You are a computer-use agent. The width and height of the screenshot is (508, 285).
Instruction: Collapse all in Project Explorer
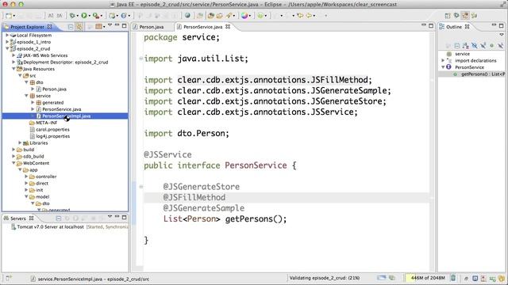pyautogui.click(x=71, y=27)
